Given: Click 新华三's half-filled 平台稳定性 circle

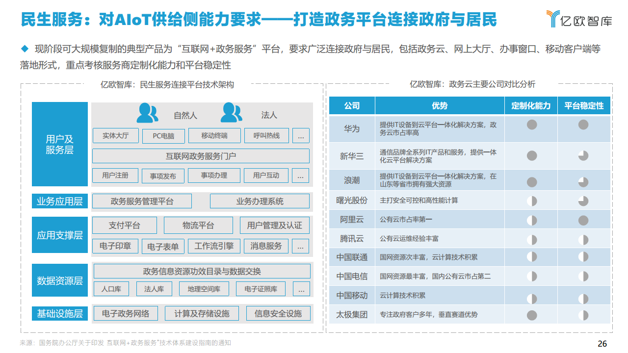Looking at the screenshot, I should pyautogui.click(x=584, y=156).
